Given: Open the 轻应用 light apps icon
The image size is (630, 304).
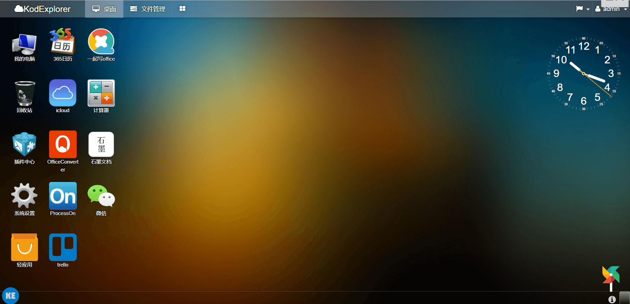Looking at the screenshot, I should coord(25,247).
